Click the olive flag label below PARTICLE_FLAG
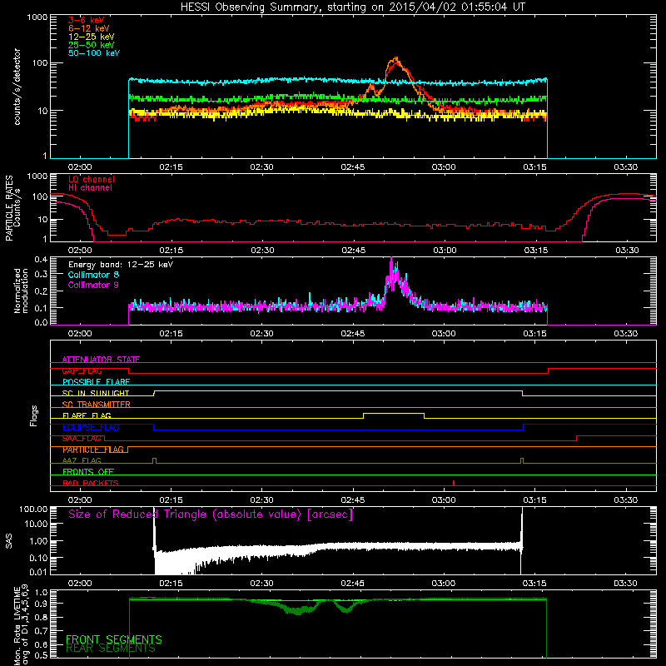 click(x=82, y=460)
